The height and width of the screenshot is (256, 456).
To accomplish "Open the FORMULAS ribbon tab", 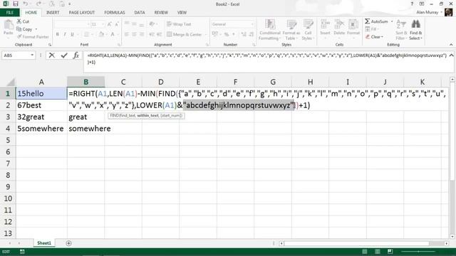I will coord(115,13).
